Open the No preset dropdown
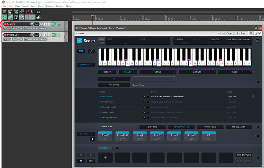The image size is (264, 168). (x=148, y=33)
